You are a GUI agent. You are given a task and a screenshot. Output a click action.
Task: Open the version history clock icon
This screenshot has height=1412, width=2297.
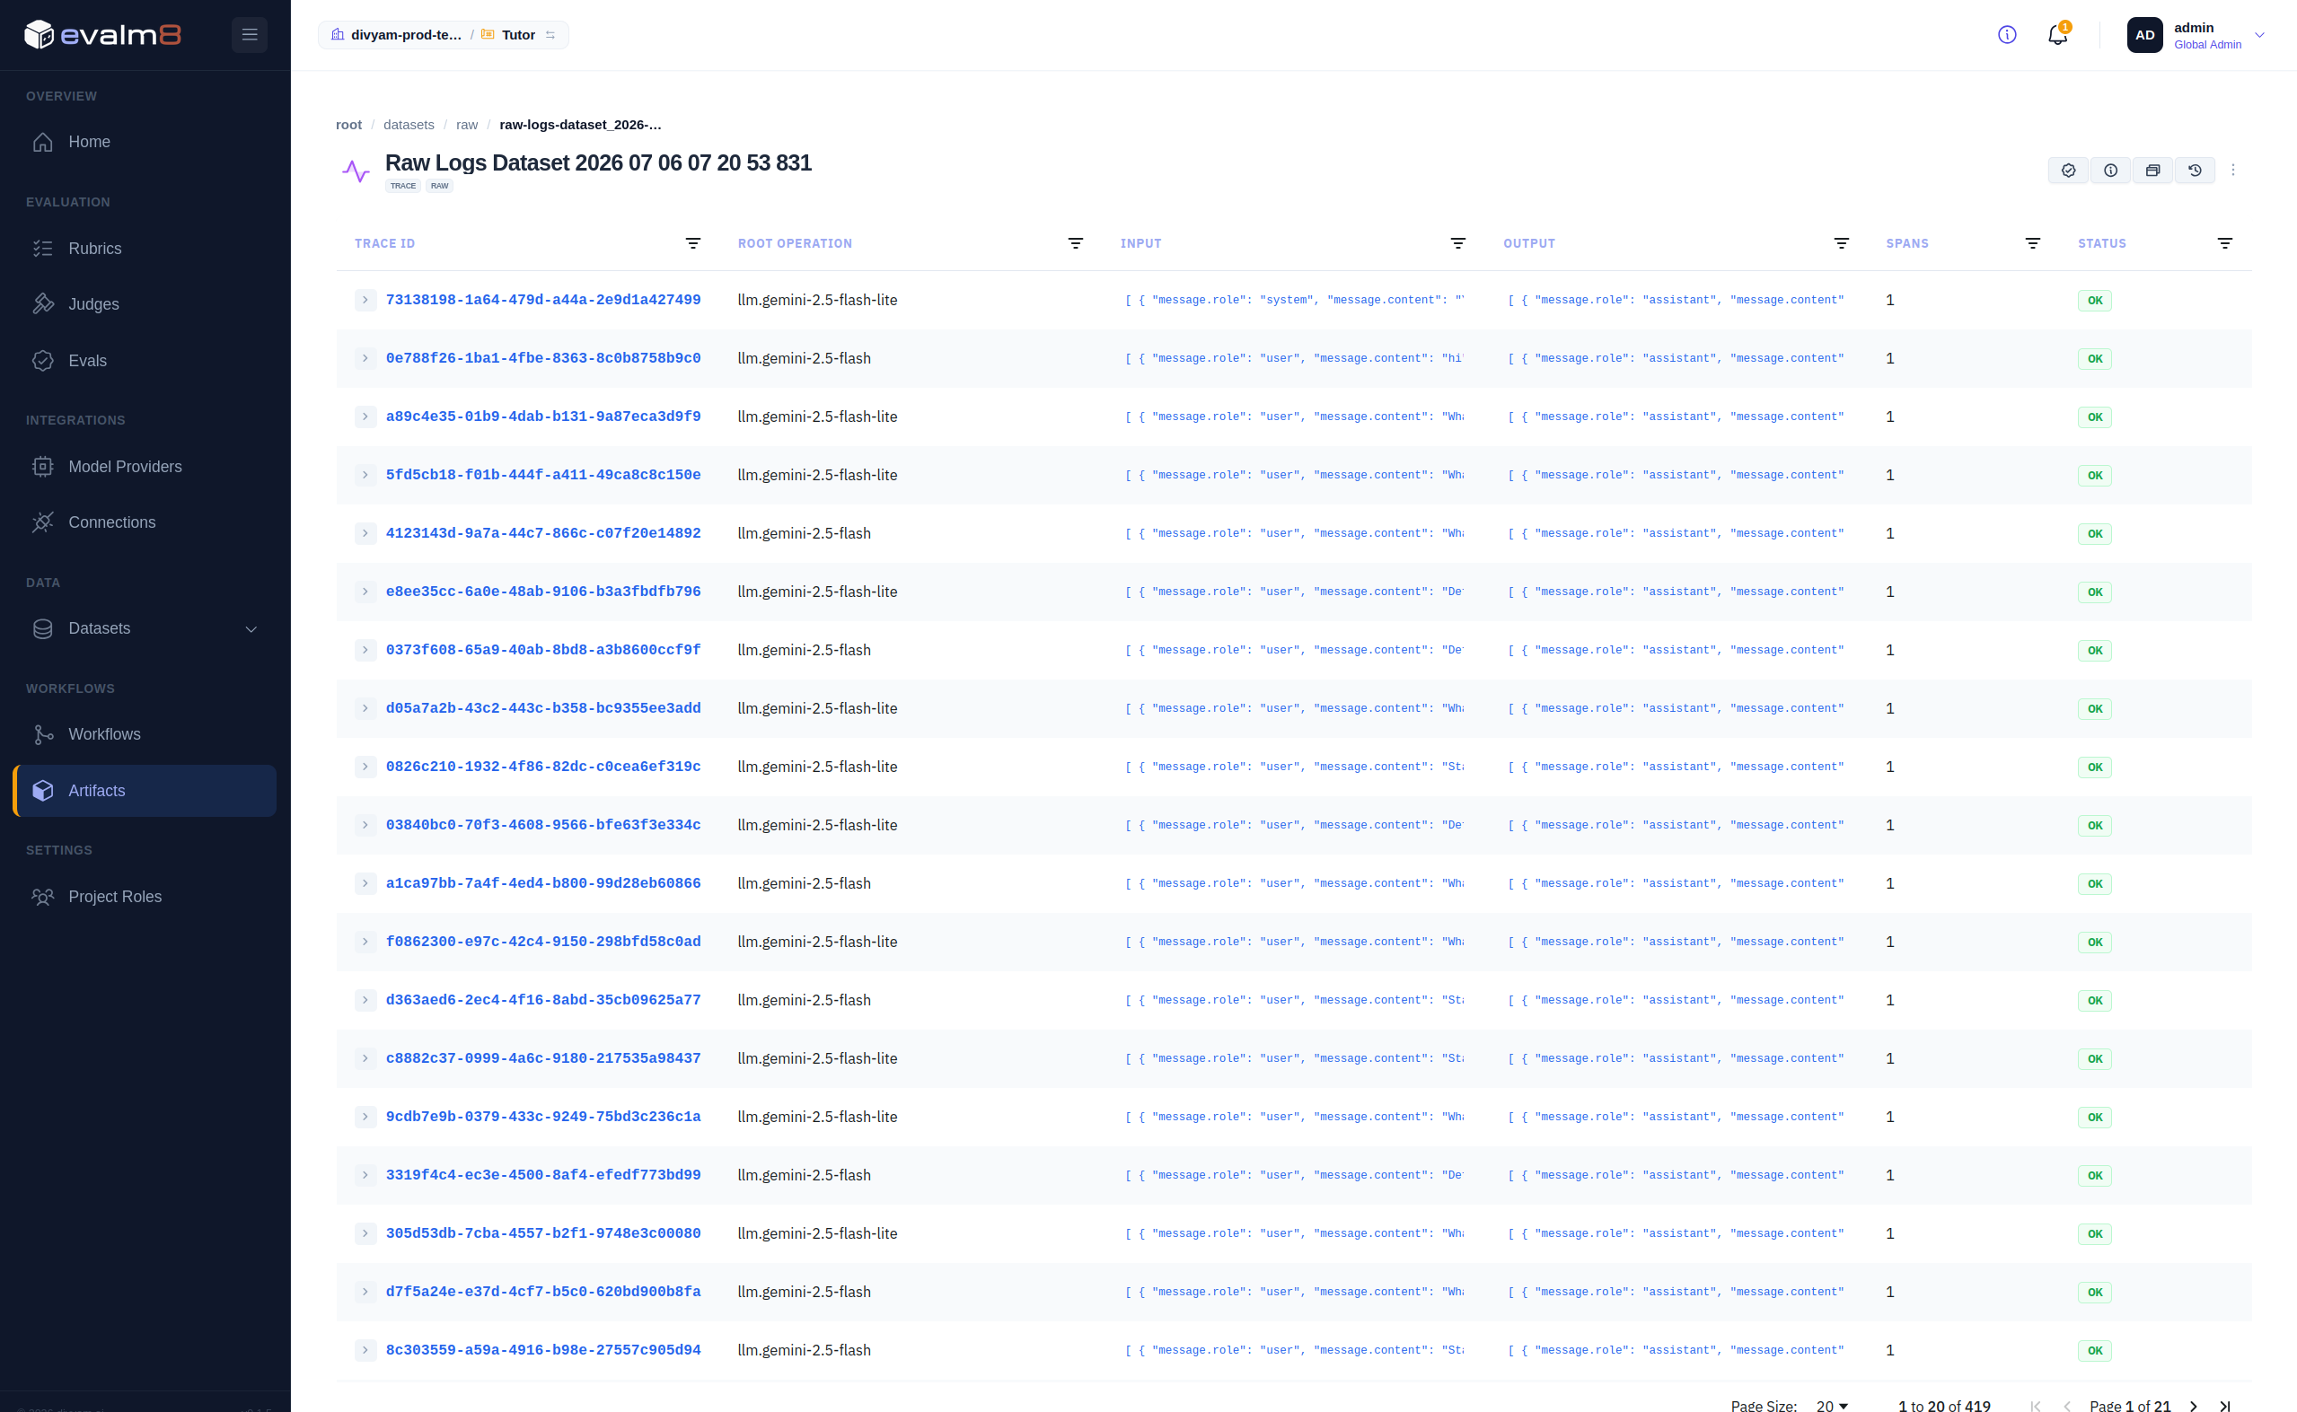2195,170
